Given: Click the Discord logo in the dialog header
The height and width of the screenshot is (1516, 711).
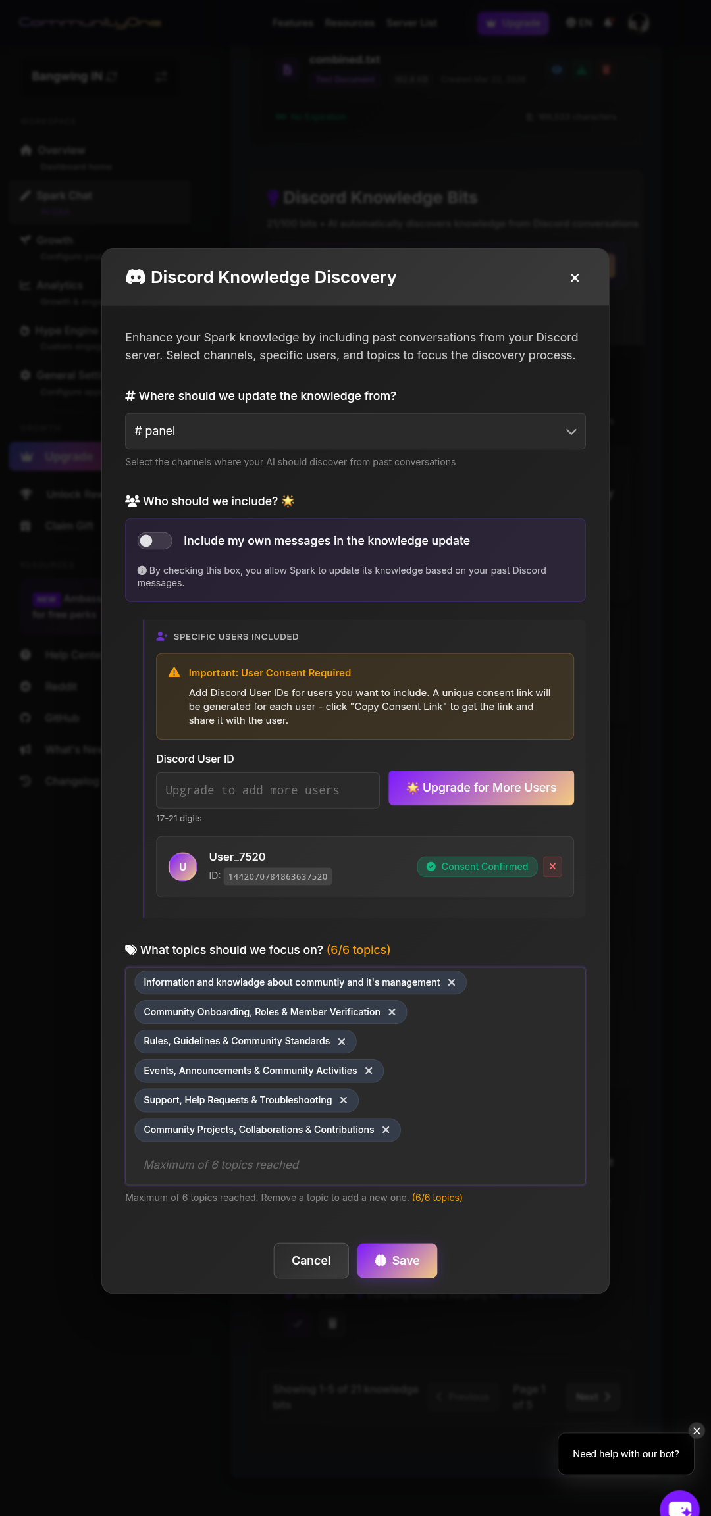Looking at the screenshot, I should pos(135,277).
